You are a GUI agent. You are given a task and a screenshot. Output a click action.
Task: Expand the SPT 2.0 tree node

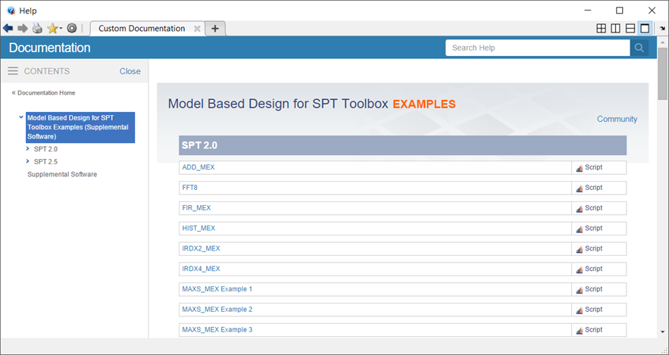click(x=28, y=149)
